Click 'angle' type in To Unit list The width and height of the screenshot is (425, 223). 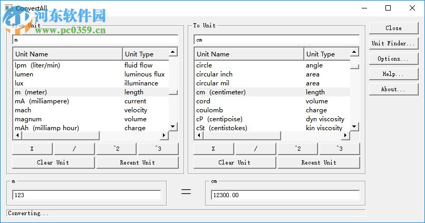tap(314, 65)
